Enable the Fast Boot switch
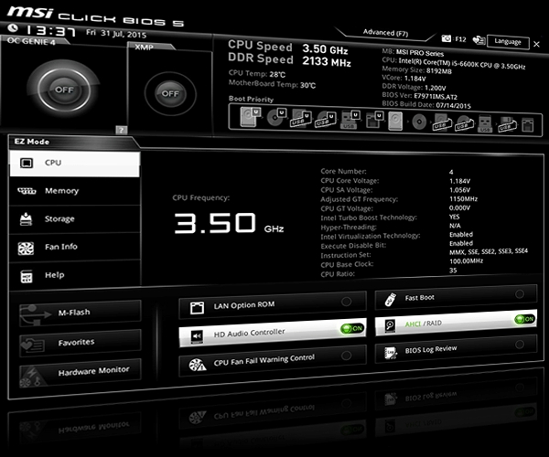This screenshot has height=457, width=549. tap(520, 294)
